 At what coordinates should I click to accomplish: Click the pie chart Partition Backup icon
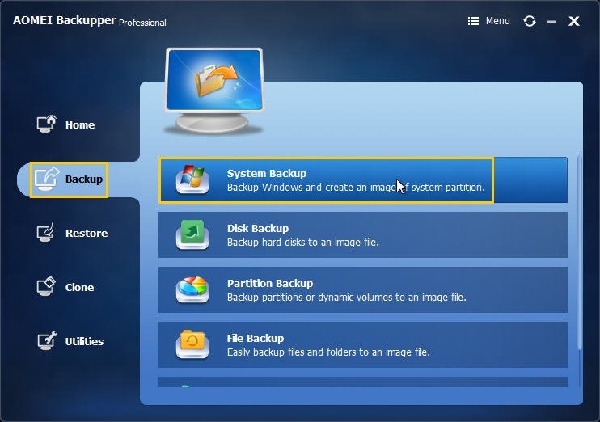(x=192, y=289)
